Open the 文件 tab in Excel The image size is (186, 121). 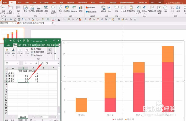pyautogui.click(x=8, y=45)
